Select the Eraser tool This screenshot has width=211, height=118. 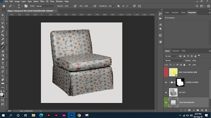pyautogui.click(x=2, y=51)
